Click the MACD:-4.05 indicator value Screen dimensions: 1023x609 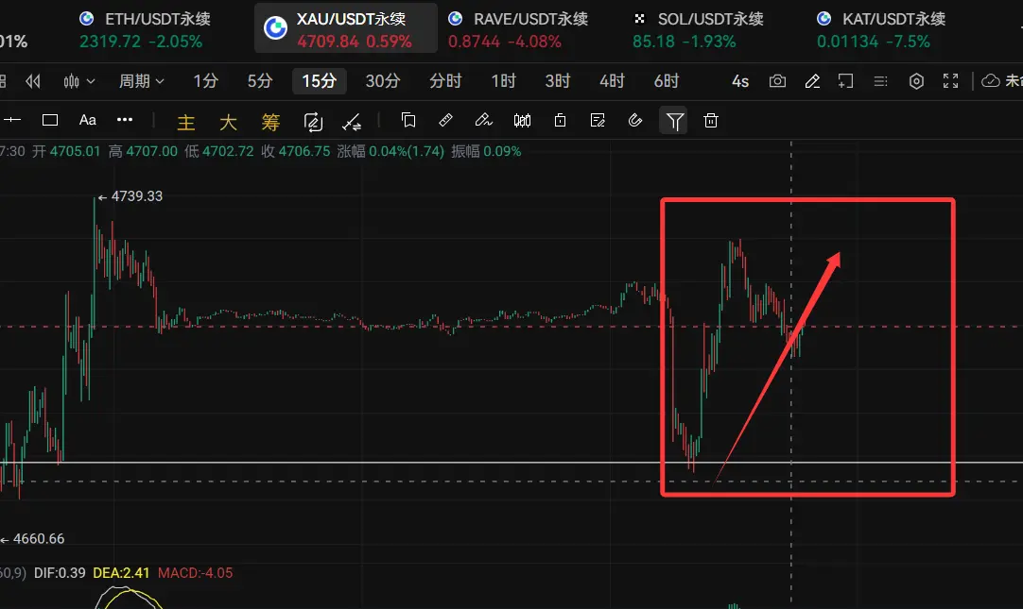[195, 572]
